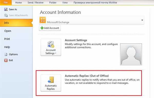This screenshot has width=154, height=98.
Task: Open the Send / Receive tab
Action: pos(35,3)
